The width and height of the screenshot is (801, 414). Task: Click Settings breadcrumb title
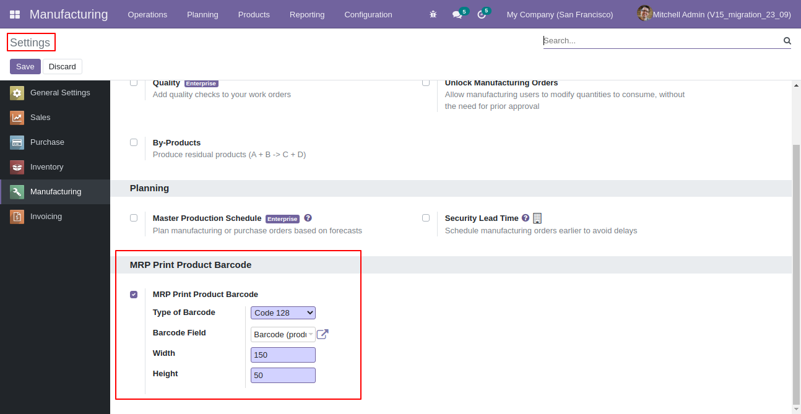[x=30, y=43]
